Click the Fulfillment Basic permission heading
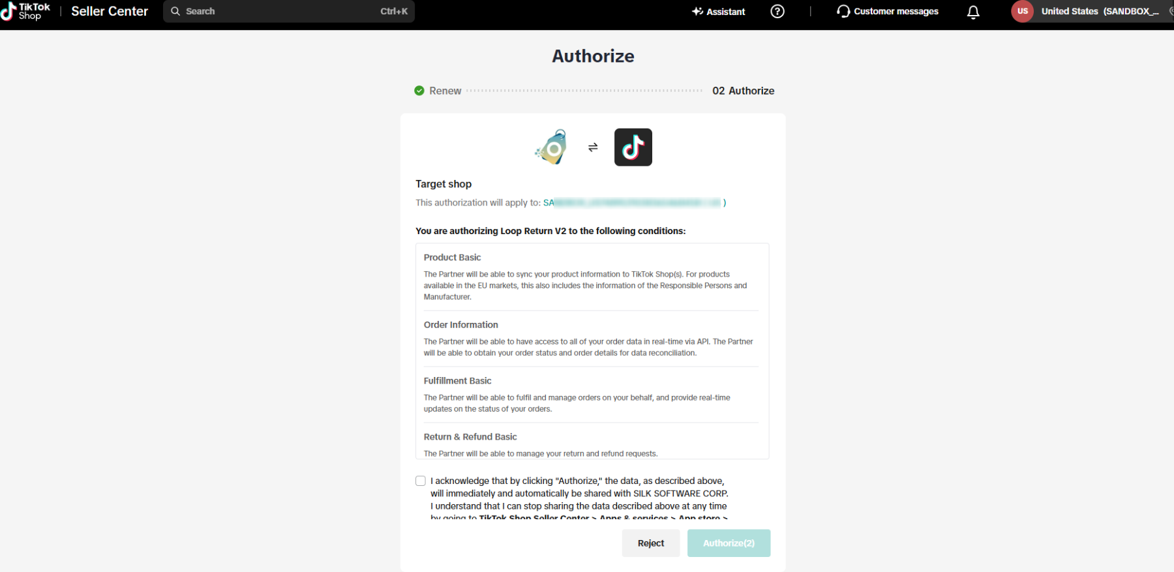This screenshot has height=572, width=1174. (x=458, y=381)
